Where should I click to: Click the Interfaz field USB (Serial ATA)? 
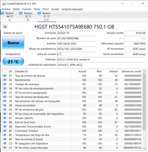(x=76, y=43)
